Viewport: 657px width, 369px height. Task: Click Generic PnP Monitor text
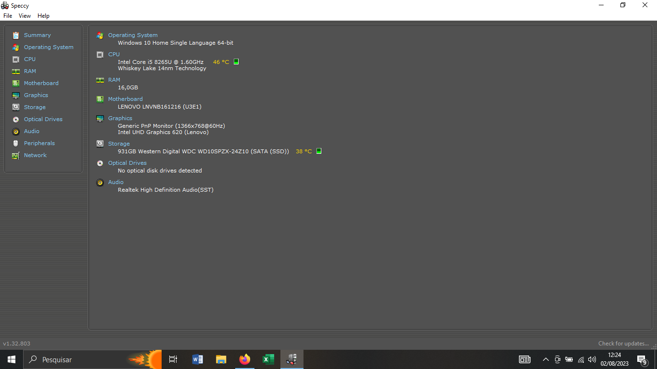point(172,126)
